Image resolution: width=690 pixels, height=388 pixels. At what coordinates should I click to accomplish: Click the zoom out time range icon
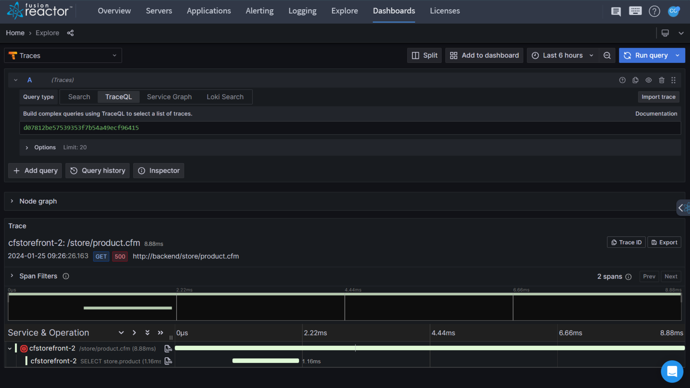point(607,55)
